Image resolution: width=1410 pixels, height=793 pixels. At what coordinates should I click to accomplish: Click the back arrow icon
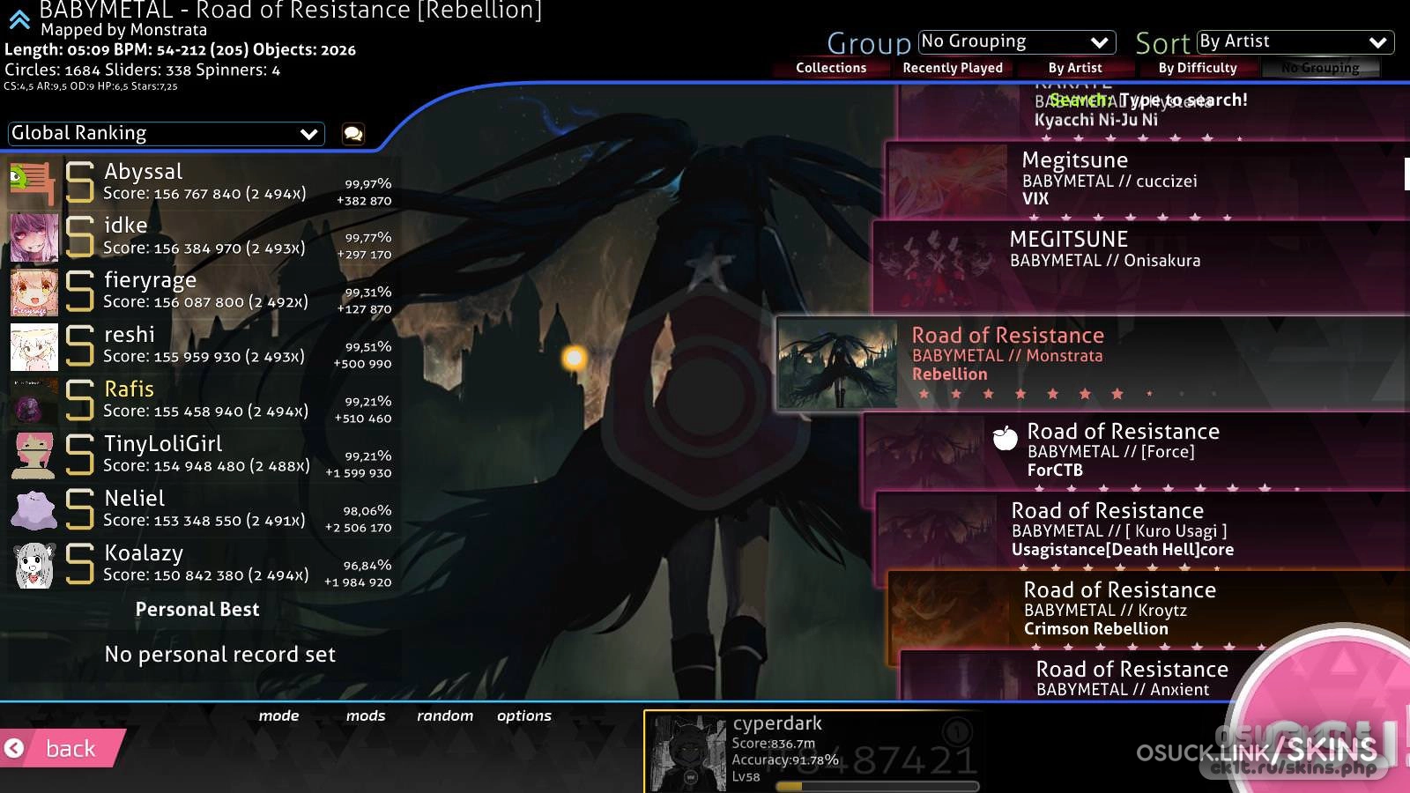14,749
